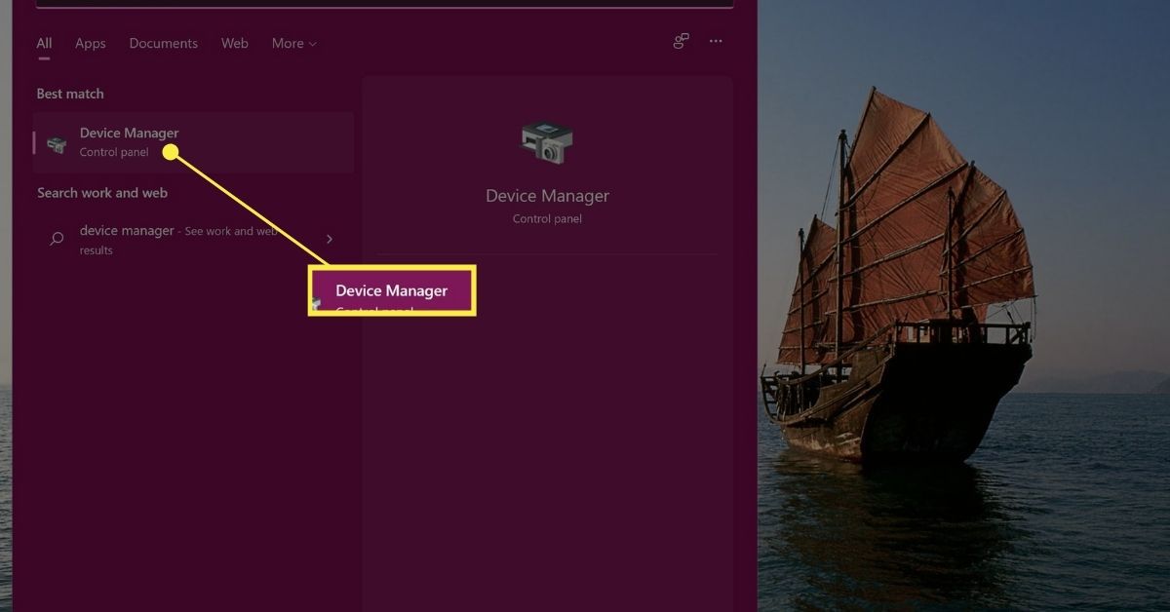Click Device Manager title in preview pane
Image resolution: width=1170 pixels, height=612 pixels.
tap(547, 196)
